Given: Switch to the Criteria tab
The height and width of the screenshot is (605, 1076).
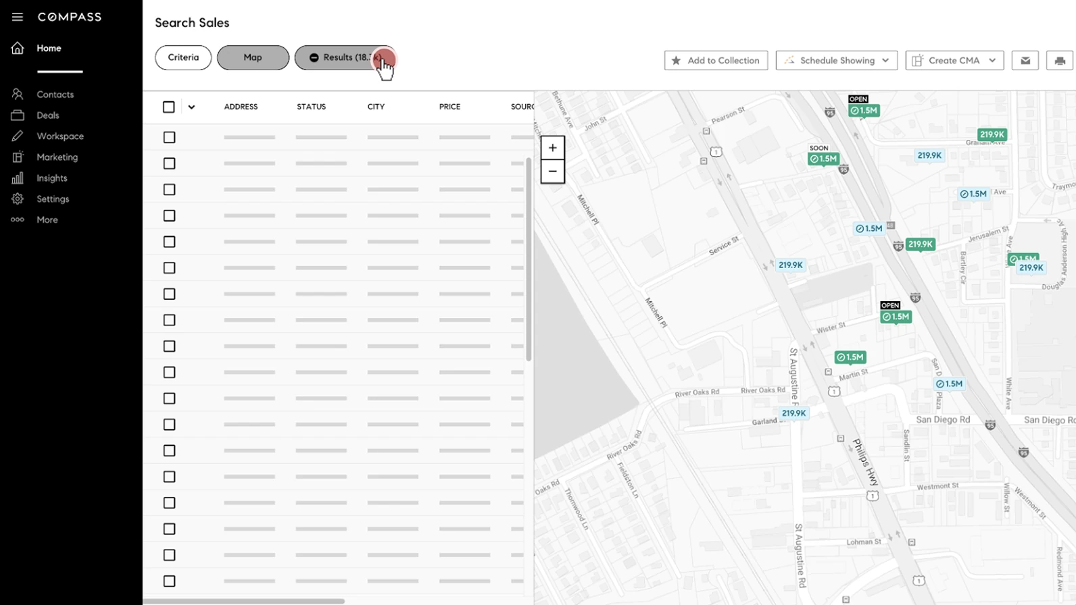Looking at the screenshot, I should [x=183, y=57].
